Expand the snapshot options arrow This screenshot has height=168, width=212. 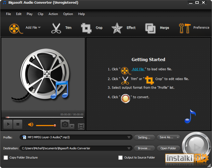[x=72, y=126]
